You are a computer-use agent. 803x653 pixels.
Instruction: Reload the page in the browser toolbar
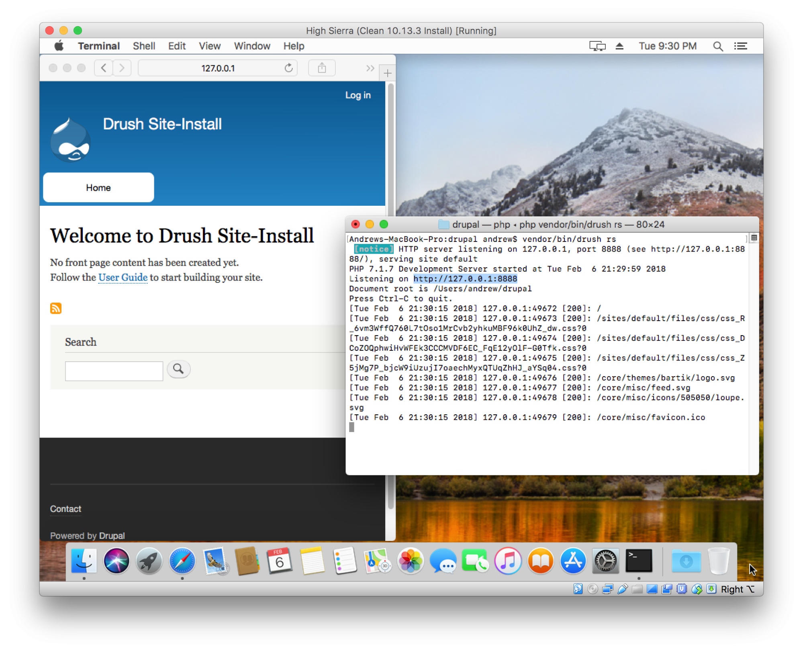tap(288, 68)
